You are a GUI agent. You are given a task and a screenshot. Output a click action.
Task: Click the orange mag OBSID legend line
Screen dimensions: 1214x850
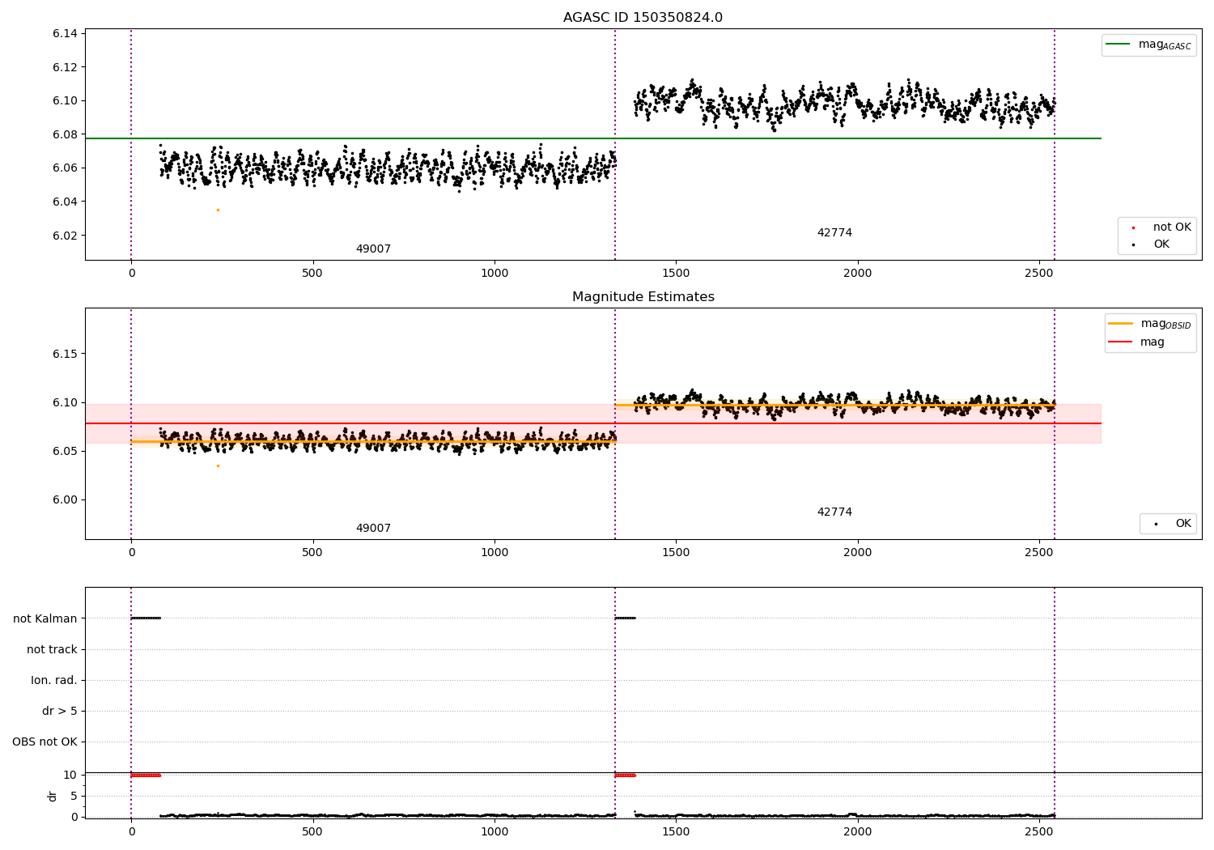pyautogui.click(x=1120, y=324)
